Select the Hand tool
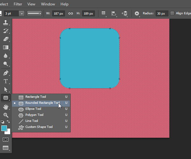This screenshot has width=191, height=159. pyautogui.click(x=6, y=107)
